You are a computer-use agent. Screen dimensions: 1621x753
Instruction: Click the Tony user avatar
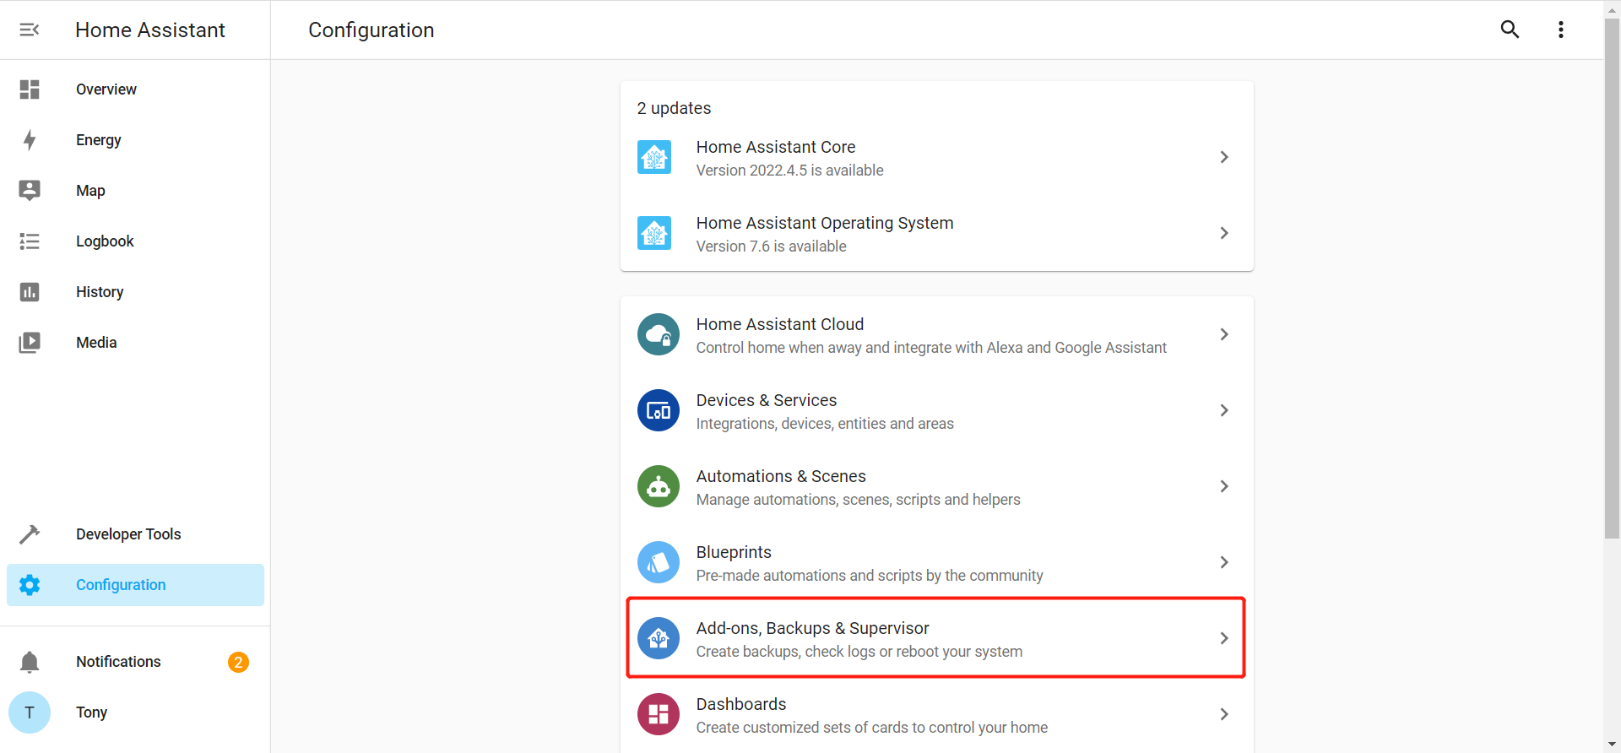[30, 712]
